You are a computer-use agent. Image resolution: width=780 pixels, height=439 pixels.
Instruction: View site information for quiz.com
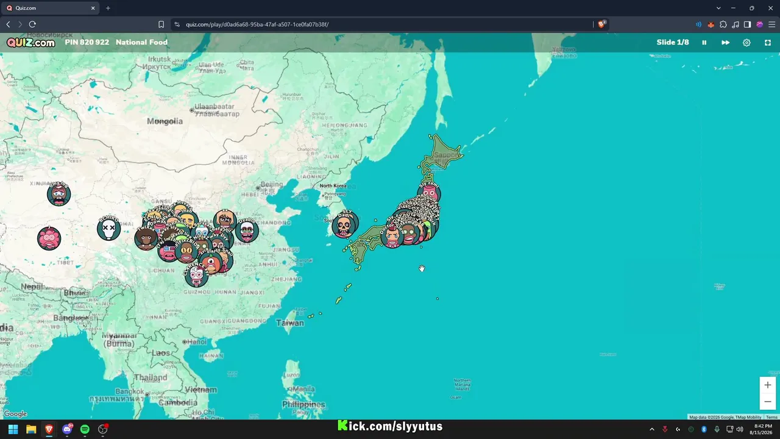tap(177, 24)
